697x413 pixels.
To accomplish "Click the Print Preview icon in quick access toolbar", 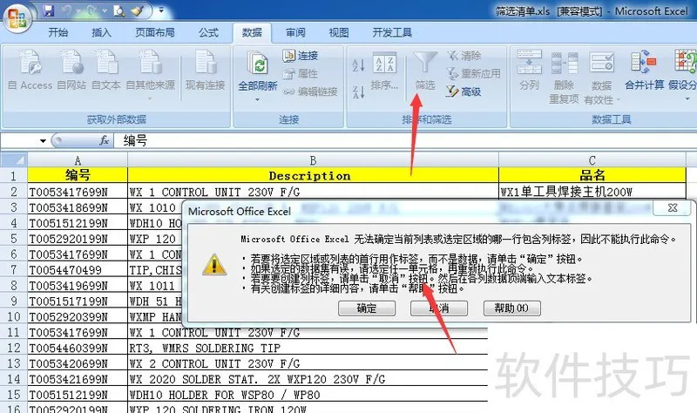I will pyautogui.click(x=118, y=10).
